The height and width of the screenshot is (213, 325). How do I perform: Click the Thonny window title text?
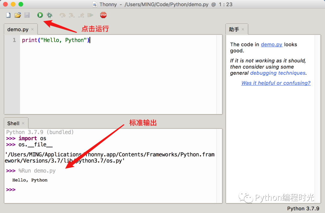166,4
